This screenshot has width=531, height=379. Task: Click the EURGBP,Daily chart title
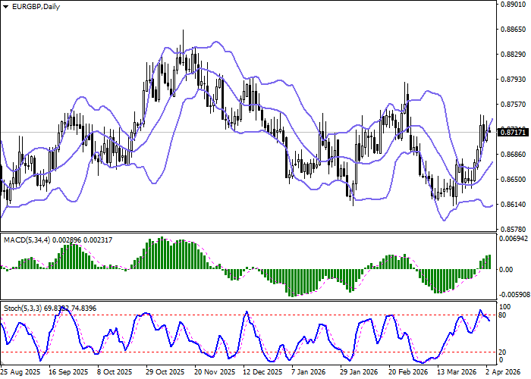pyautogui.click(x=31, y=6)
